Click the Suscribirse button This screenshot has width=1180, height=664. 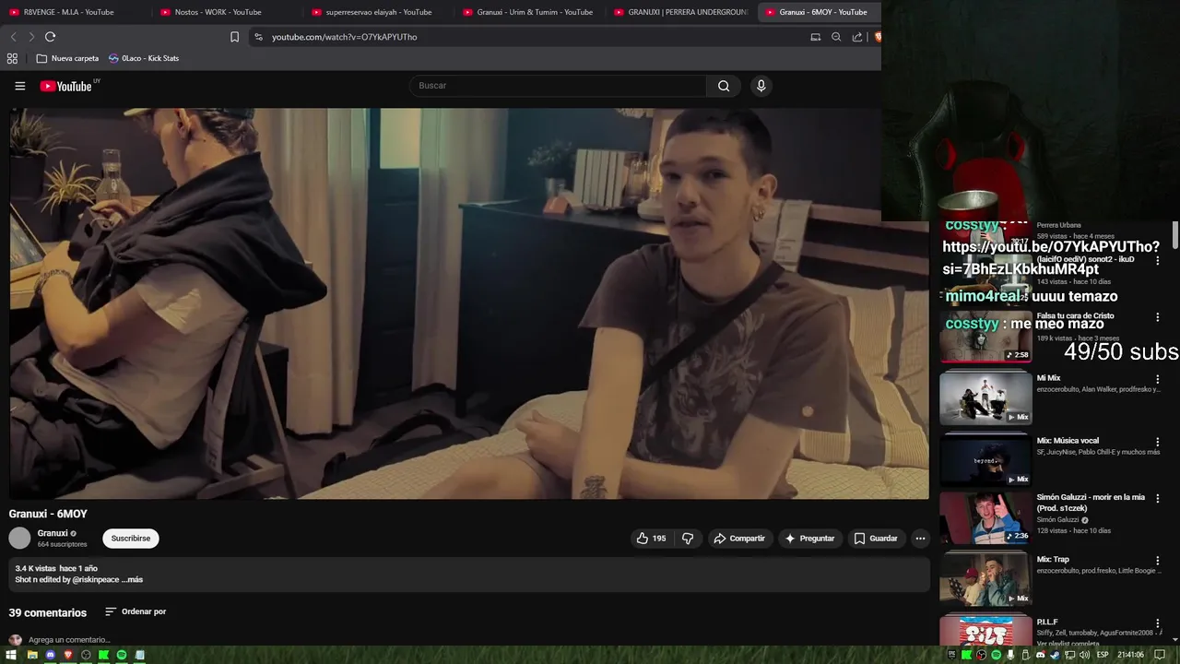[131, 539]
